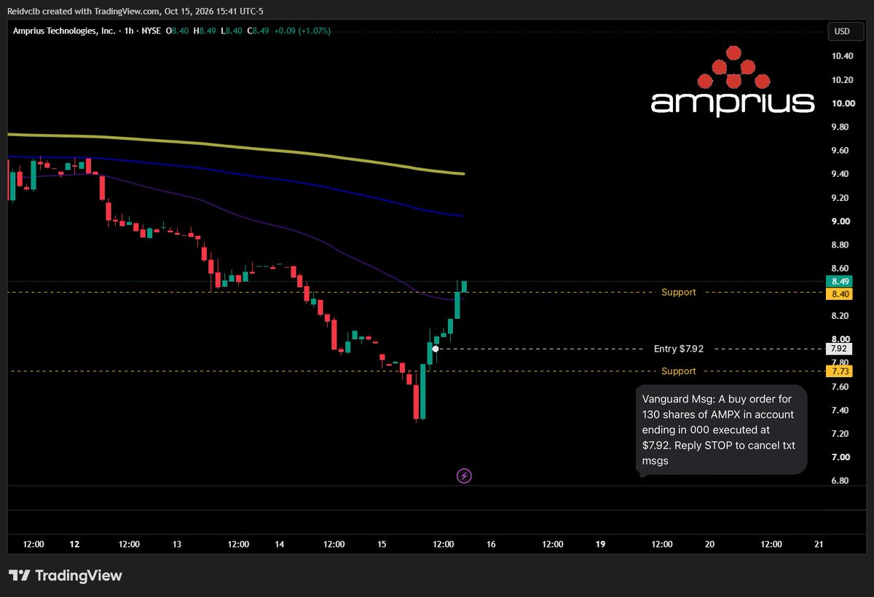Click date 14 on the time axis
This screenshot has height=597, width=874.
pyautogui.click(x=280, y=544)
